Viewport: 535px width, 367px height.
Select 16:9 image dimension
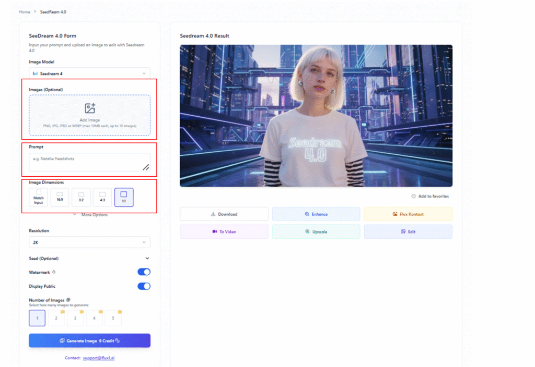60,198
